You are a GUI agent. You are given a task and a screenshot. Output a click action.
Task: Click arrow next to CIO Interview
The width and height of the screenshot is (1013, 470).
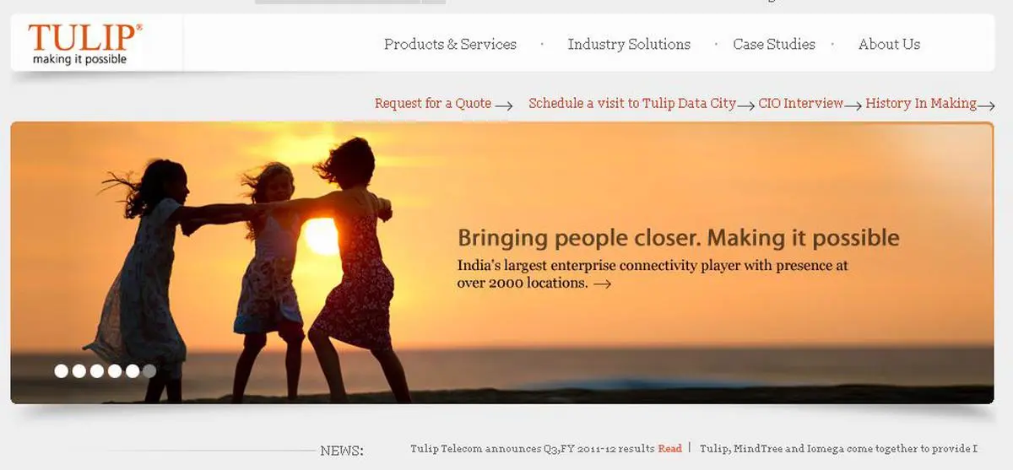[x=853, y=105]
